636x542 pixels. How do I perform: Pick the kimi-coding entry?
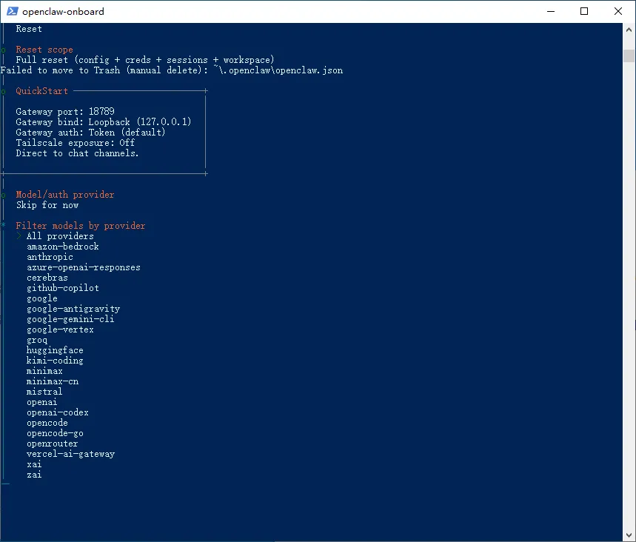[x=56, y=361]
